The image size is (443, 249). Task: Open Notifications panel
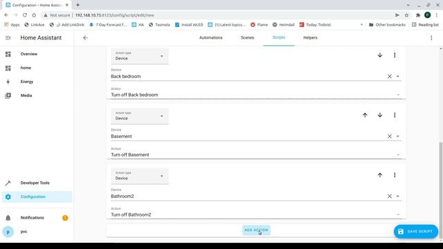tap(37, 218)
